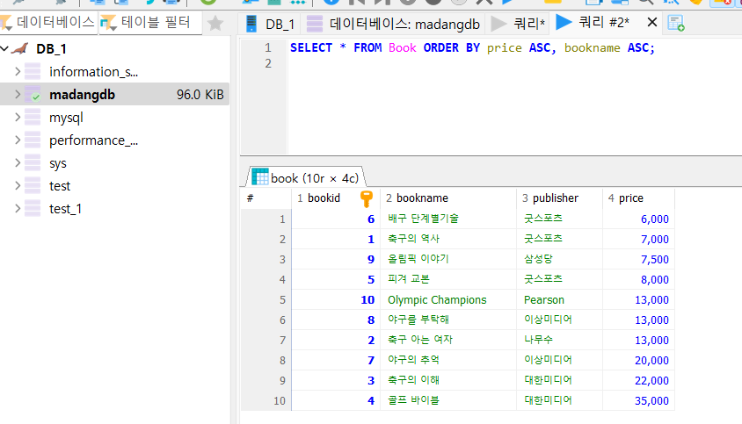The width and height of the screenshot is (742, 424).
Task: Sort by the publisher column header
Action: click(559, 198)
